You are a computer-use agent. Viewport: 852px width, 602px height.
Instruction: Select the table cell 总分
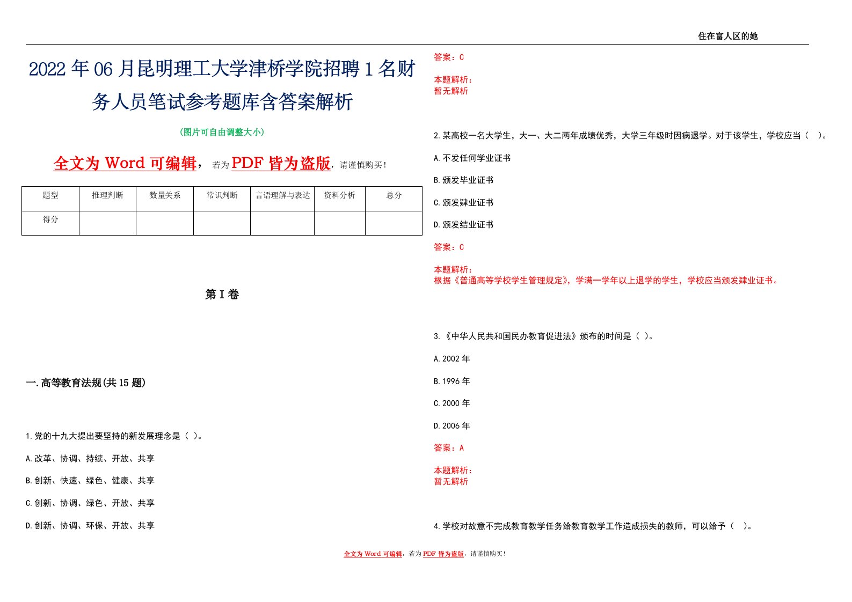[394, 199]
